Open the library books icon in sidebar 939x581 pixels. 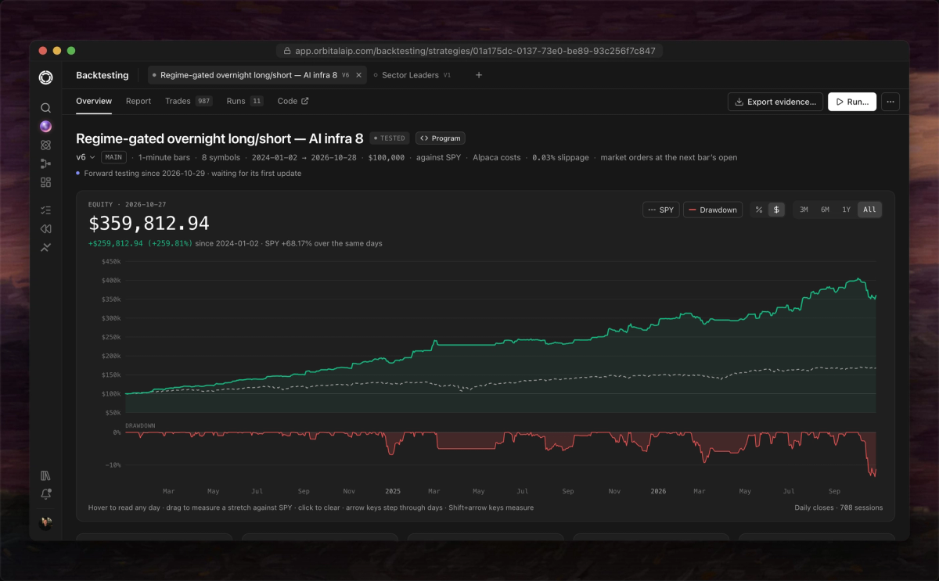tap(45, 475)
